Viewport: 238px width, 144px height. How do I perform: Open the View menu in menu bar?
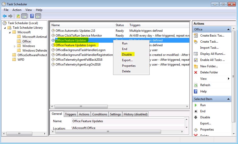(x=29, y=10)
